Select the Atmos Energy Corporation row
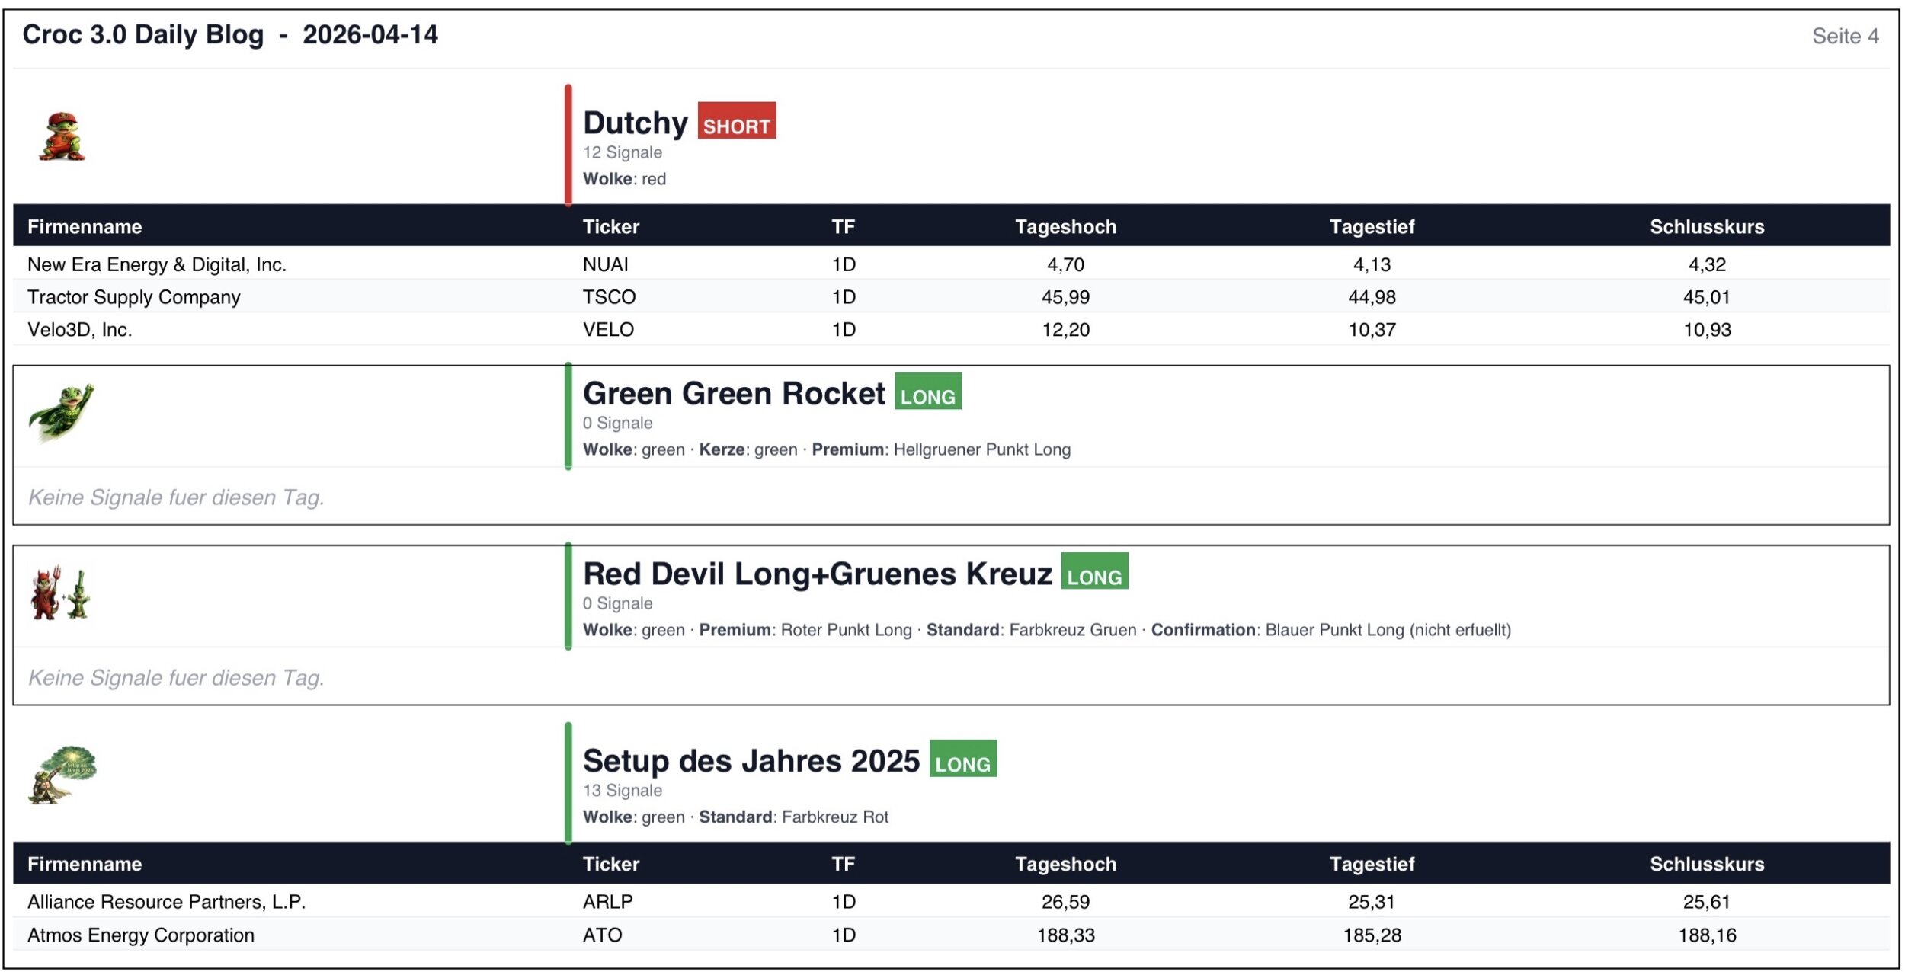This screenshot has height=972, width=1905. coord(141,935)
